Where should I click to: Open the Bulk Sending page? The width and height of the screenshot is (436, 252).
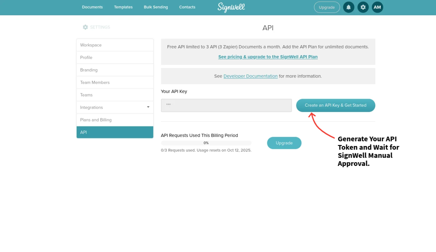pos(156,7)
